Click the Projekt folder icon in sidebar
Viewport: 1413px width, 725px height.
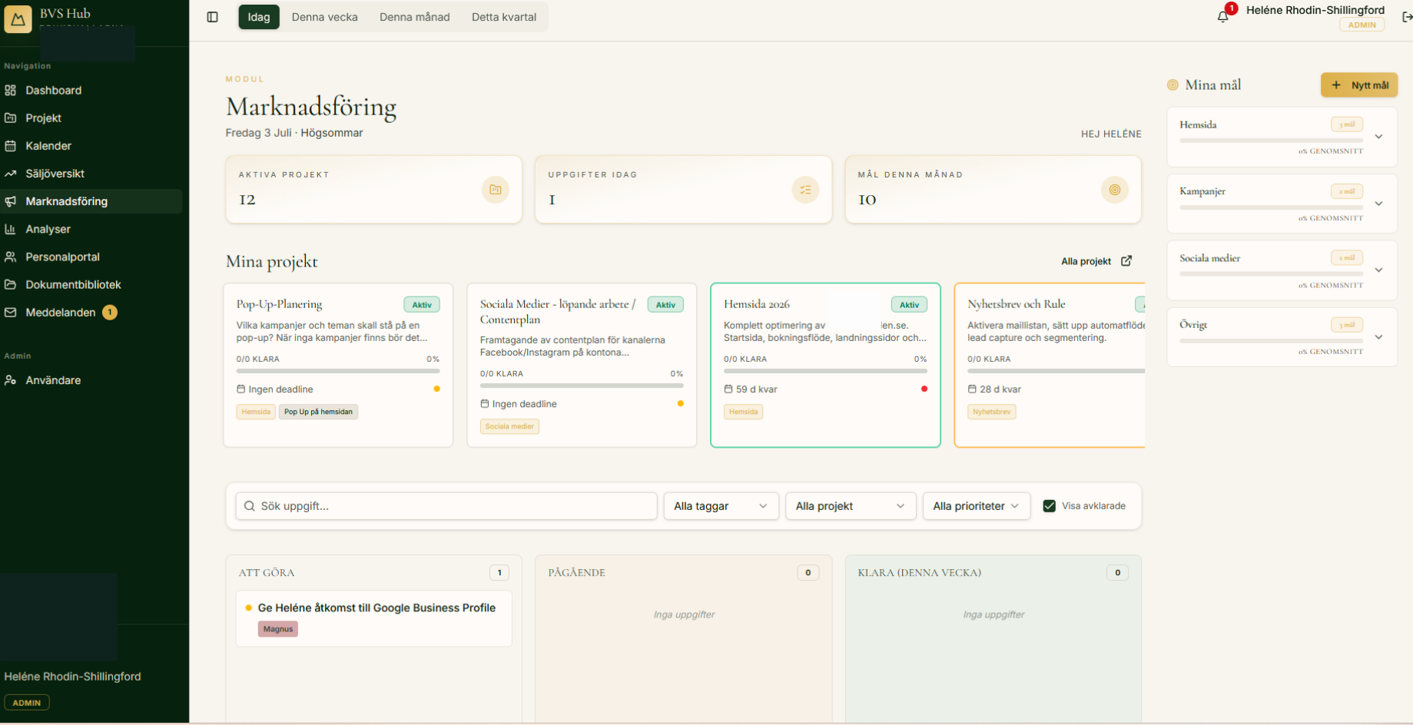(10, 118)
